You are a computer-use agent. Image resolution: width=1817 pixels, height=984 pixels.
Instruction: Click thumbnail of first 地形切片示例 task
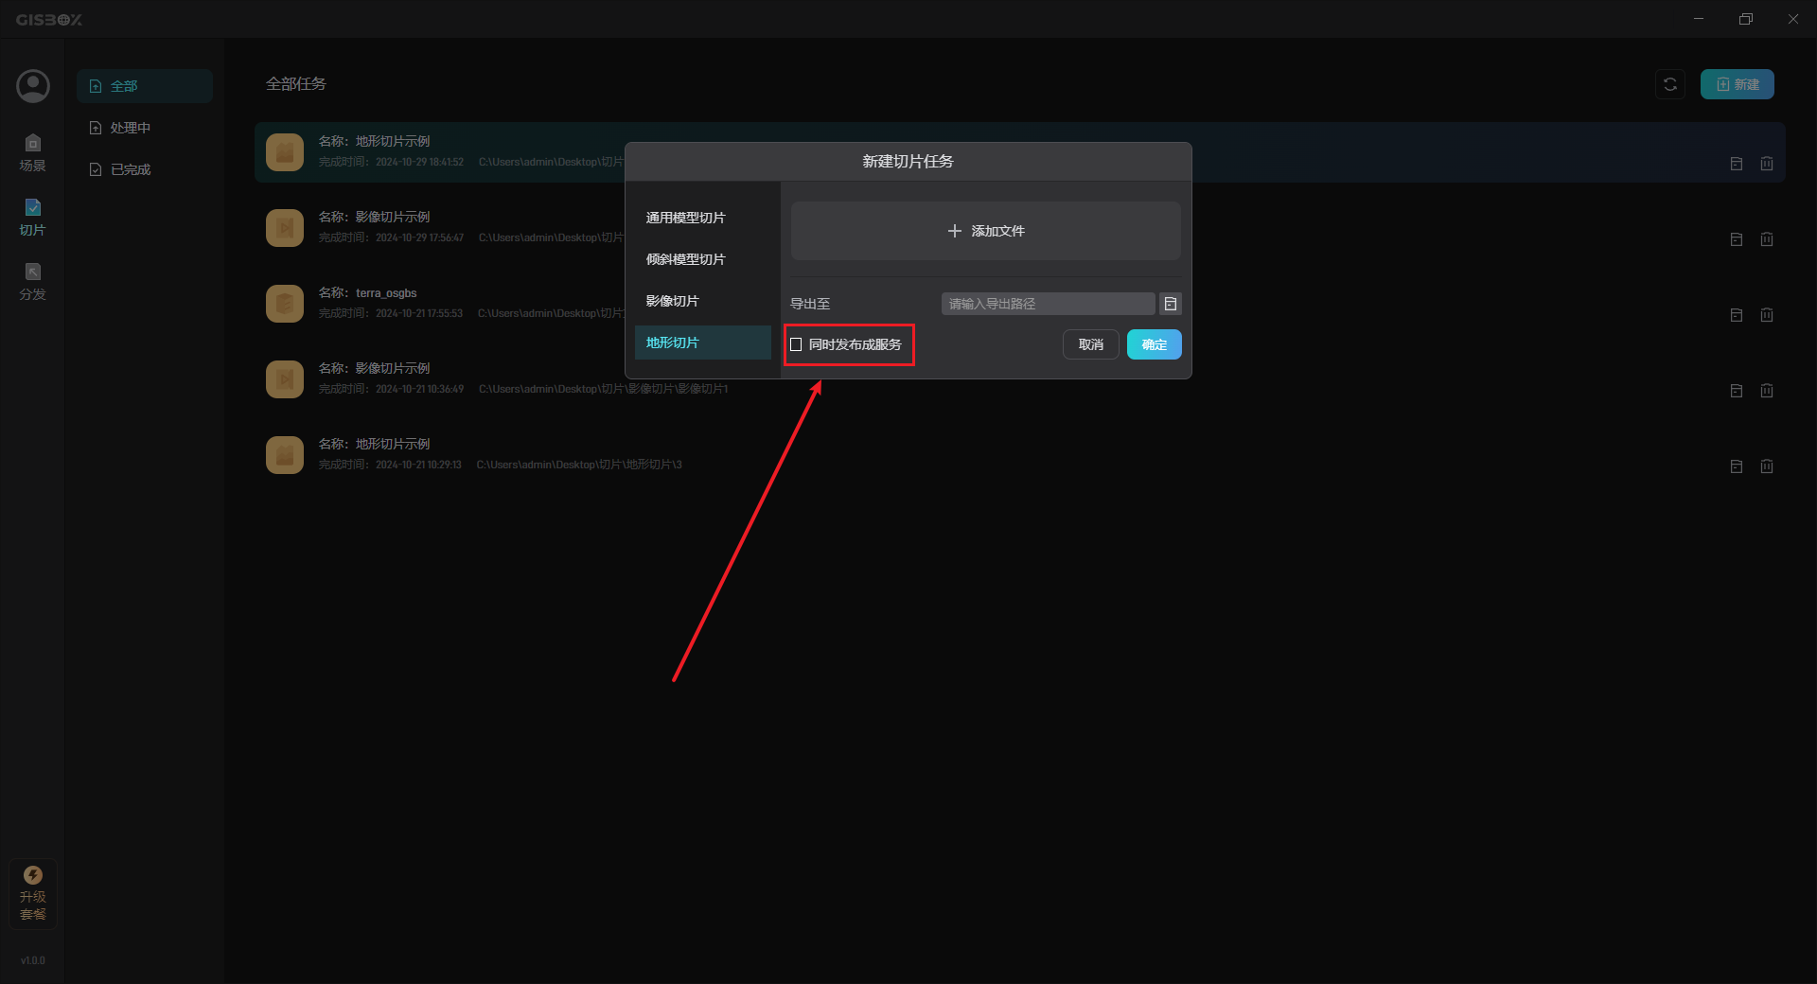coord(285,152)
